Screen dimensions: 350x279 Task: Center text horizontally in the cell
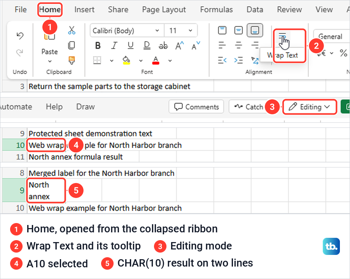click(x=239, y=45)
